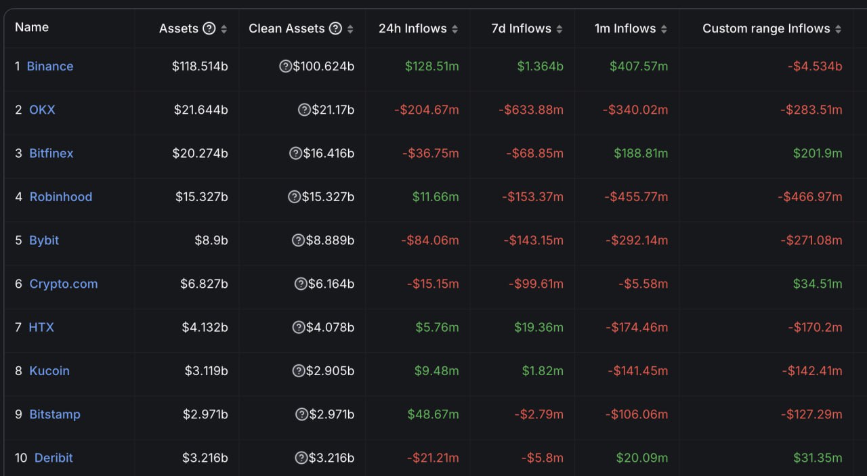Image resolution: width=867 pixels, height=476 pixels.
Task: Click the info icon beside Bitfinex clean assets $16.416b
Action: [x=295, y=153]
